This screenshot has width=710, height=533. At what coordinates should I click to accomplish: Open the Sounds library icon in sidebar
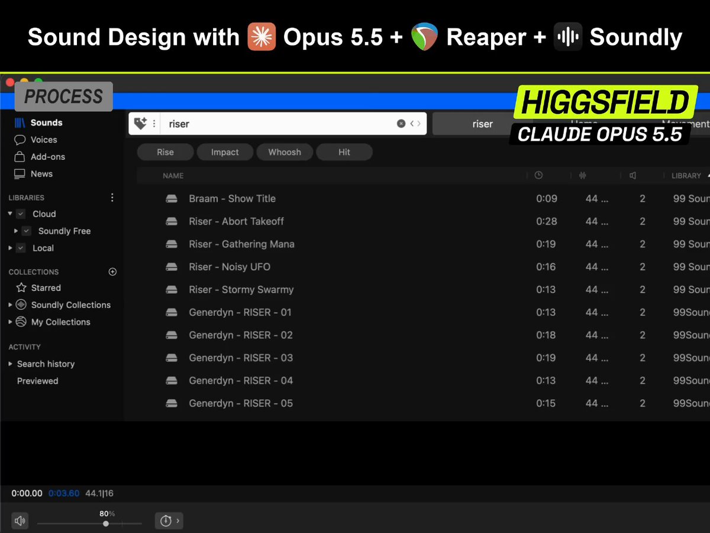pyautogui.click(x=20, y=123)
